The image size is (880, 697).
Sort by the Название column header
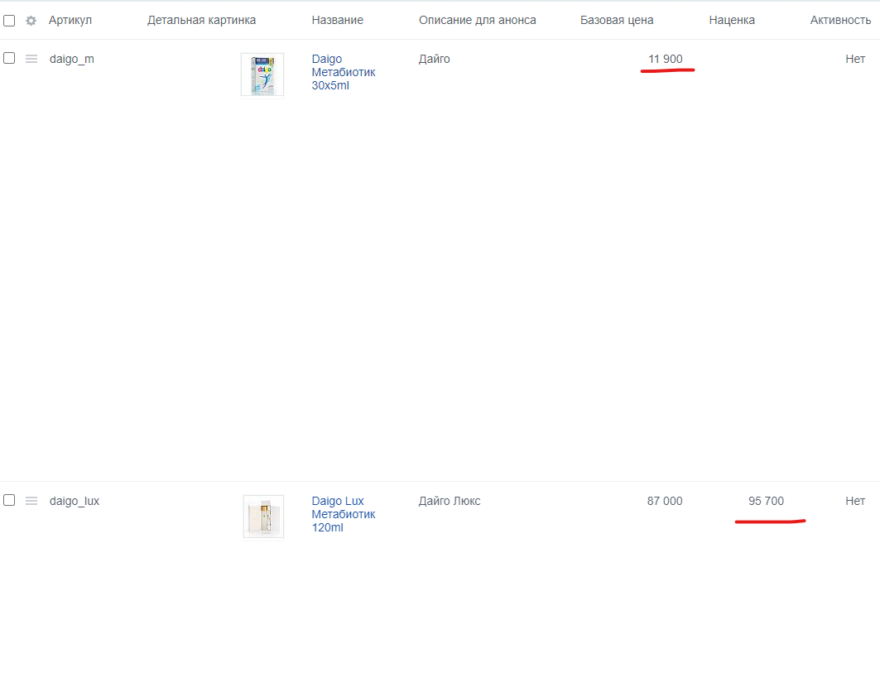[337, 20]
